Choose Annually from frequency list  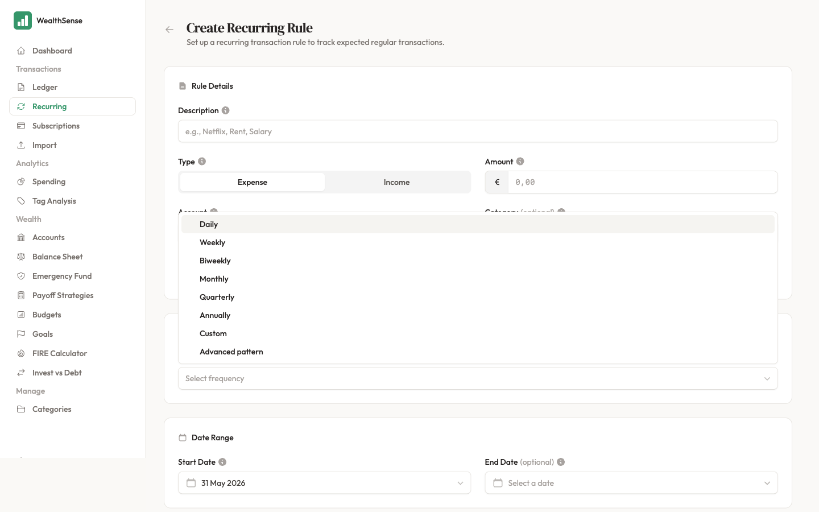tap(478, 315)
